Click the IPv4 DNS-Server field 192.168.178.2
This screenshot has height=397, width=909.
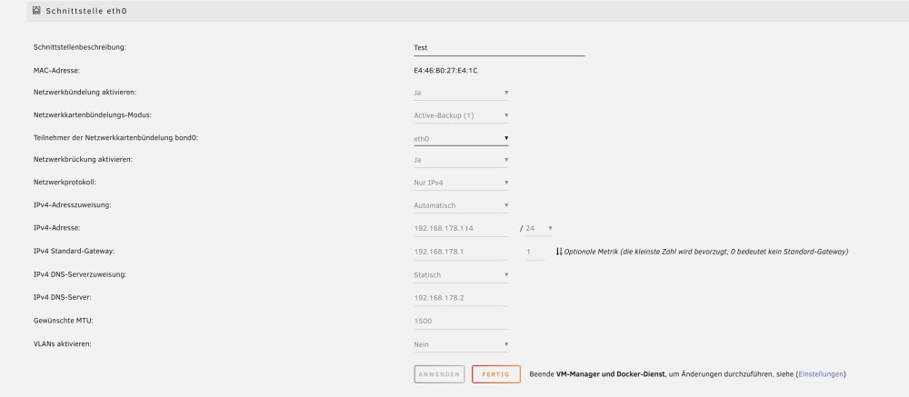pyautogui.click(x=461, y=298)
